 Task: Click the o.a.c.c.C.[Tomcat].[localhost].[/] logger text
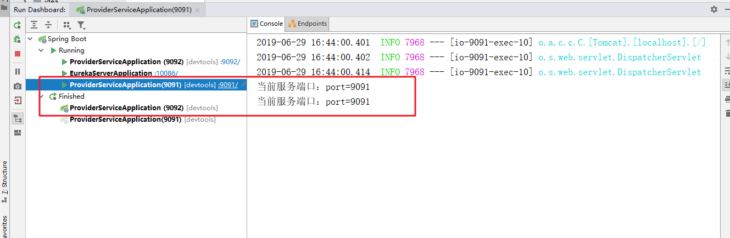[x=621, y=43]
